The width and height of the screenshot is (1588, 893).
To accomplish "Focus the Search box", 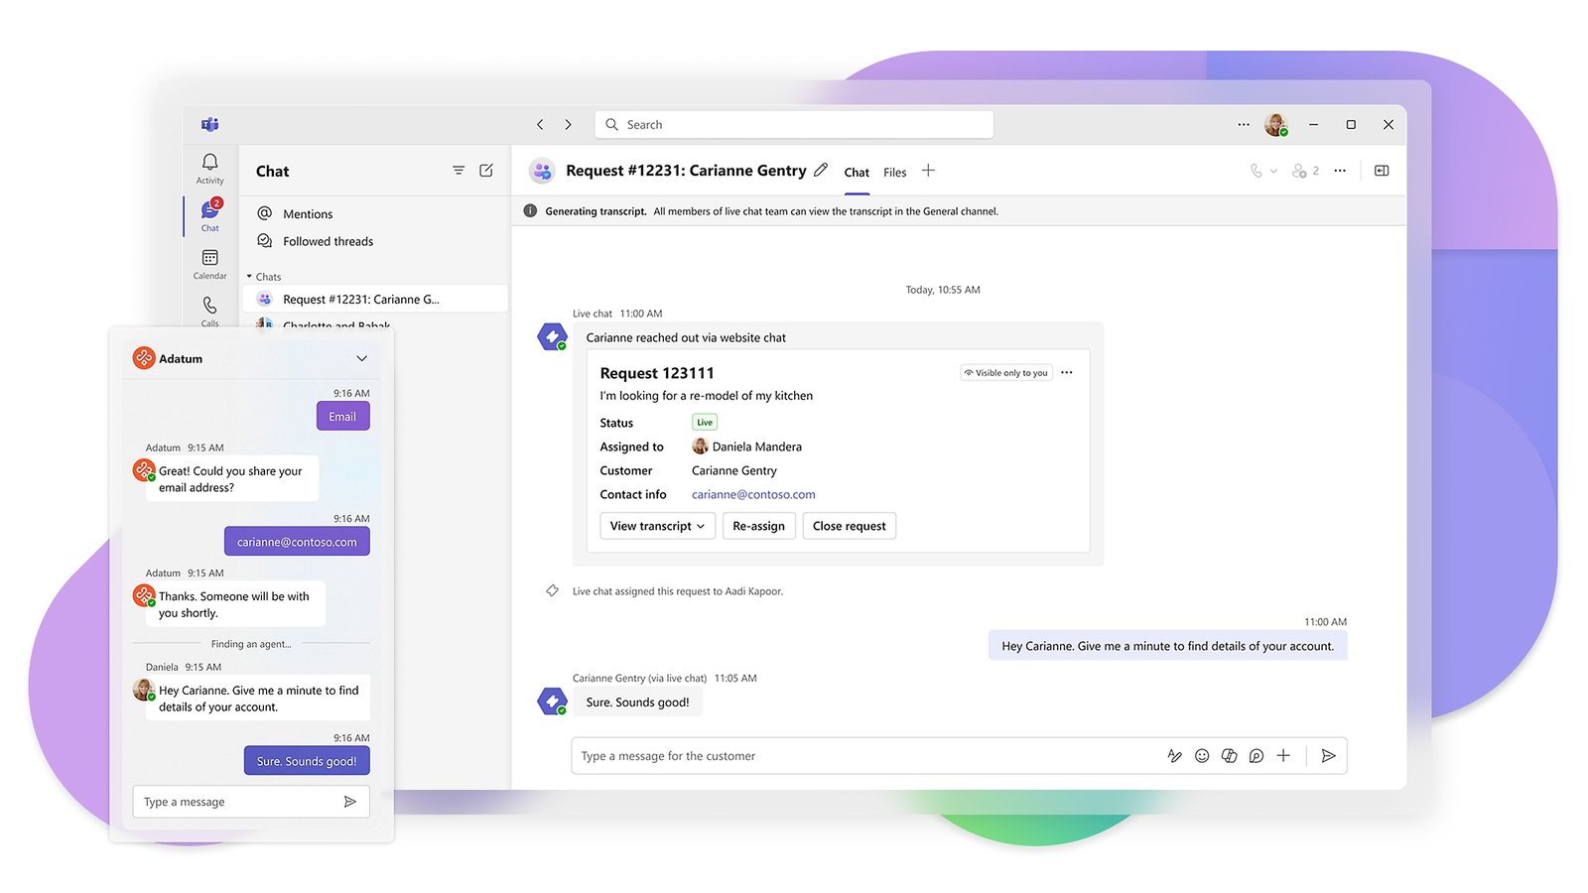I will click(794, 124).
